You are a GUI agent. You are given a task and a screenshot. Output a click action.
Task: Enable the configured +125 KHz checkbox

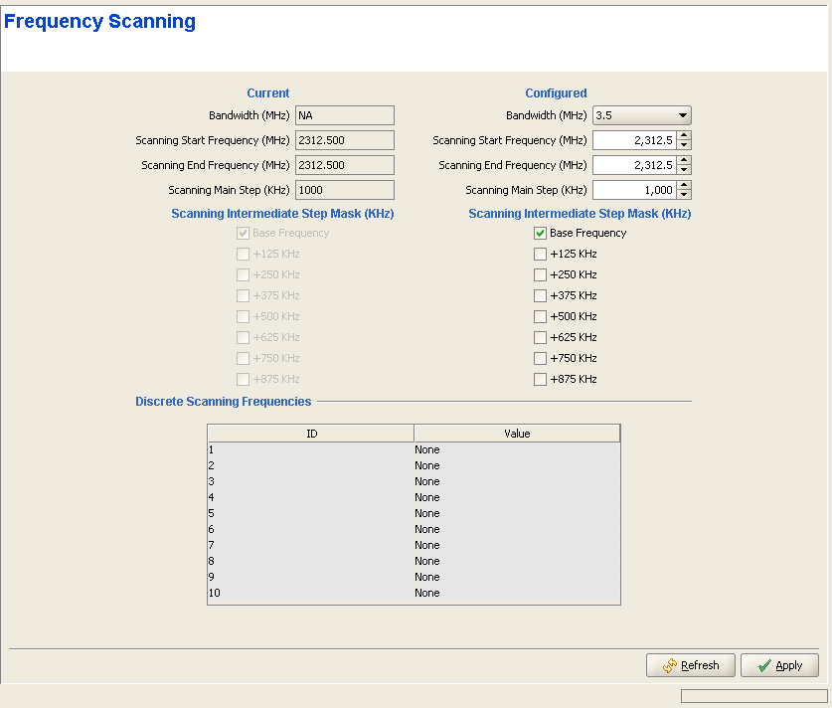(540, 254)
